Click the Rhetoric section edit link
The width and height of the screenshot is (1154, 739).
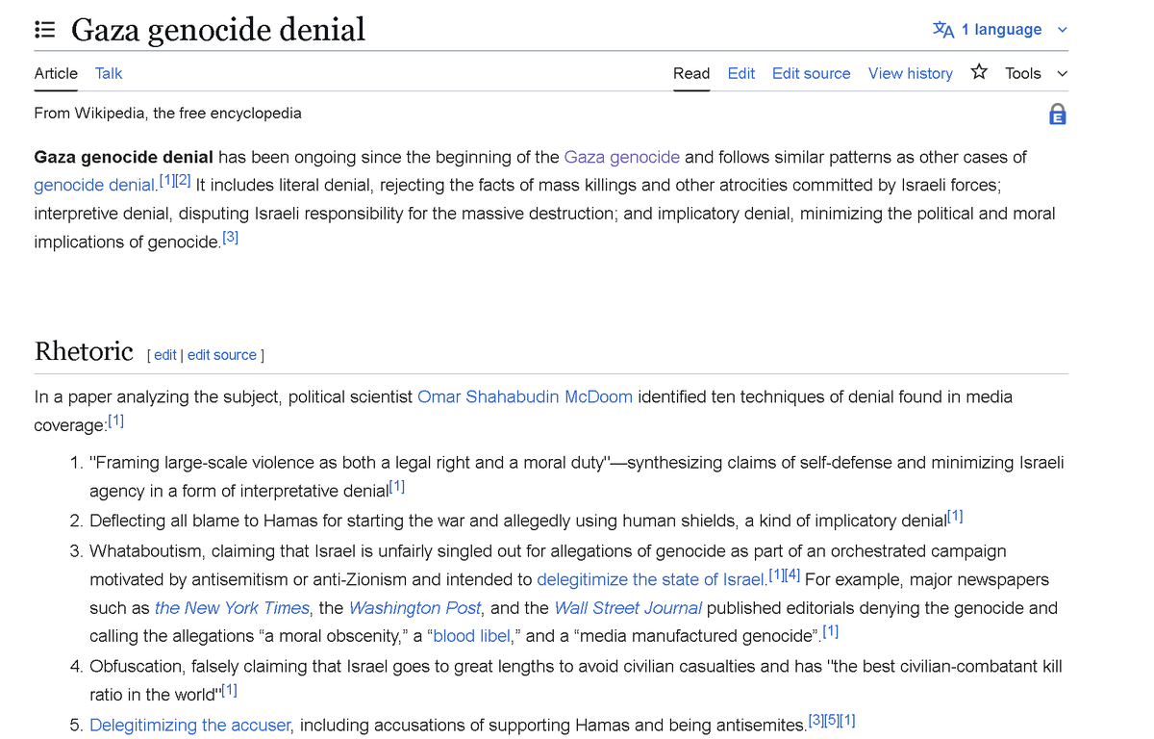(165, 355)
